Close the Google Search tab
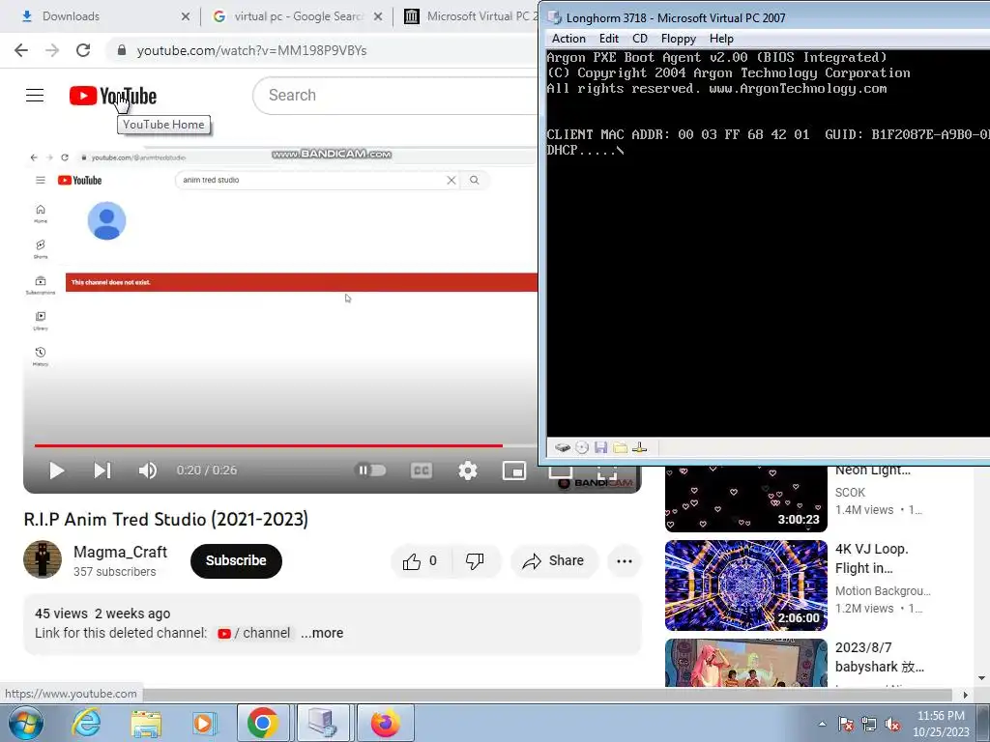This screenshot has height=742, width=990. click(378, 16)
